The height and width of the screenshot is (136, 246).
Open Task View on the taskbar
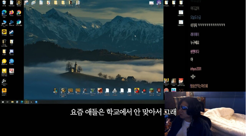[x=7, y=102]
